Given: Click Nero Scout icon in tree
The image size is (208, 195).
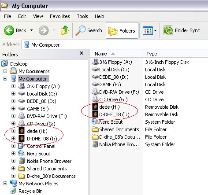Looking at the screenshot, I should [x=22, y=153].
